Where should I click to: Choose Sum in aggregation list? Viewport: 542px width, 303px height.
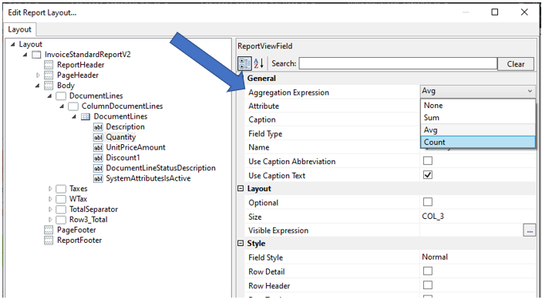[x=478, y=118]
